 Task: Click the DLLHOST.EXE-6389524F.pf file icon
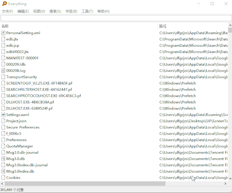(3, 108)
